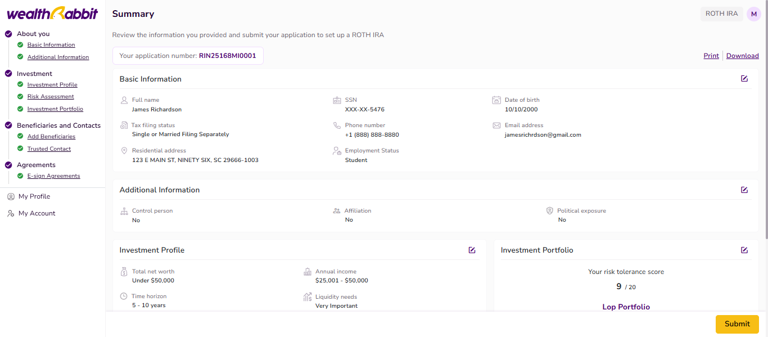Screen dimensions: 768x337
Task: Open Basic Information in the sidebar
Action: tap(51, 45)
